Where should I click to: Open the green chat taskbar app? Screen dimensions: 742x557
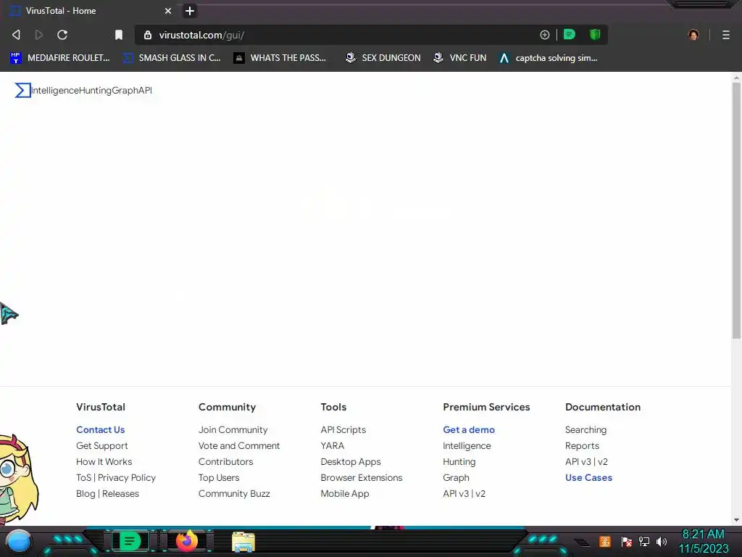pyautogui.click(x=130, y=541)
